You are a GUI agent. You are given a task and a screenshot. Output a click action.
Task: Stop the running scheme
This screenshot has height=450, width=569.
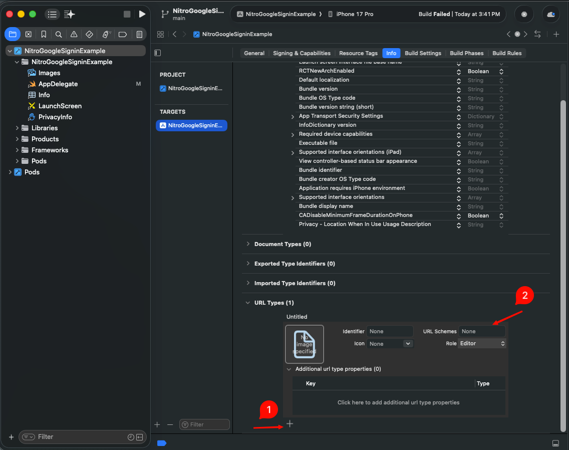pos(127,14)
